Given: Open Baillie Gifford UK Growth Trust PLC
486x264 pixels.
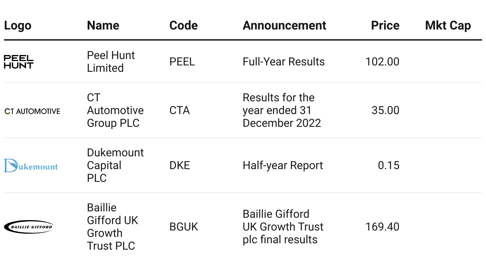Looking at the screenshot, I should pyautogui.click(x=113, y=227).
